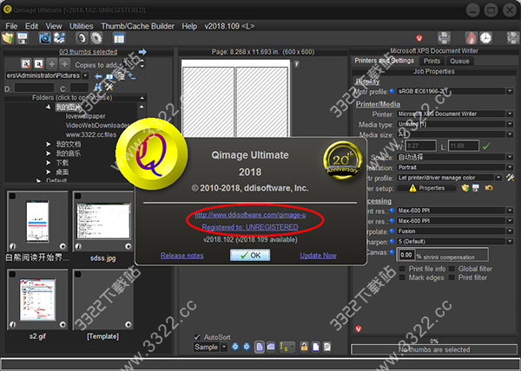Open the Utilities menu
521x371 pixels.
pyautogui.click(x=82, y=26)
